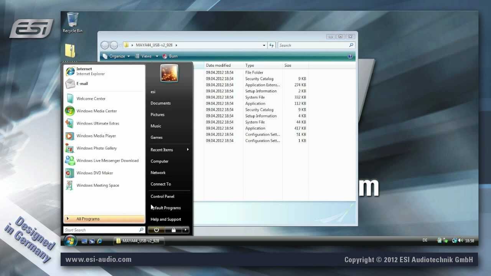
Task: Click the Explorer Search field
Action: 316,45
